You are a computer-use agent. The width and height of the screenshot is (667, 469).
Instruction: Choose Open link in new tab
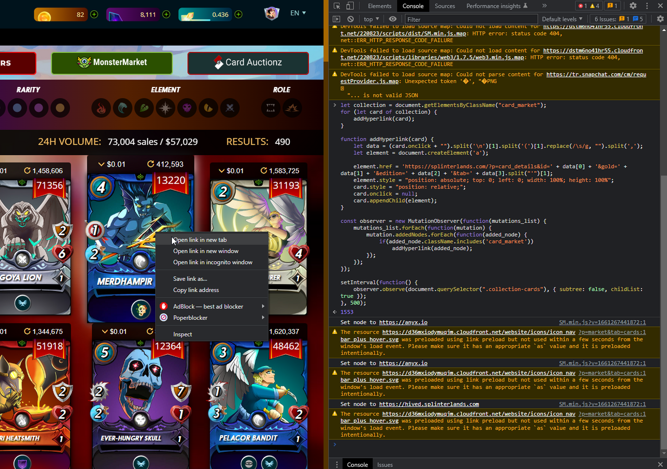click(212, 240)
